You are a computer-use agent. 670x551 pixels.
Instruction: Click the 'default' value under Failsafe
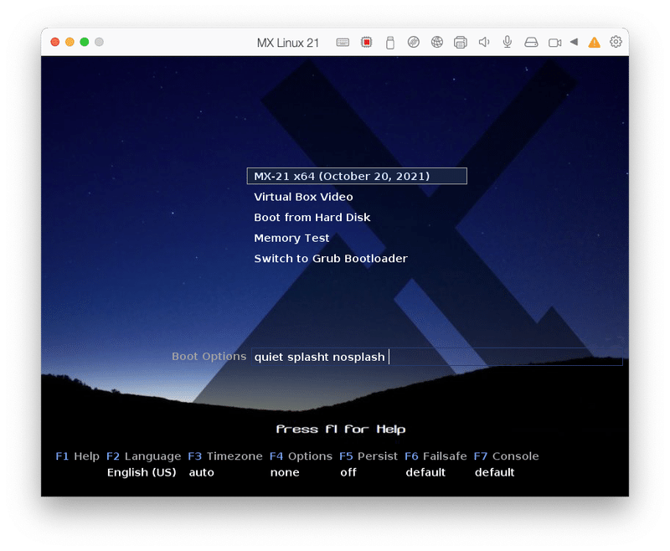click(425, 472)
